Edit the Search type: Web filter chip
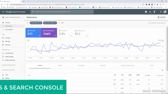168x94 pixels. coord(36,23)
